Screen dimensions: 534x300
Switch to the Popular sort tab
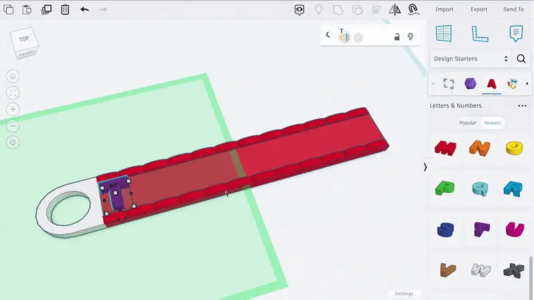coord(468,123)
